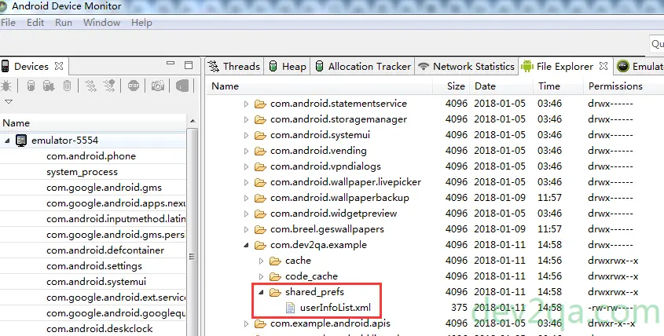Open the Run menu
The height and width of the screenshot is (336, 664).
64,23
